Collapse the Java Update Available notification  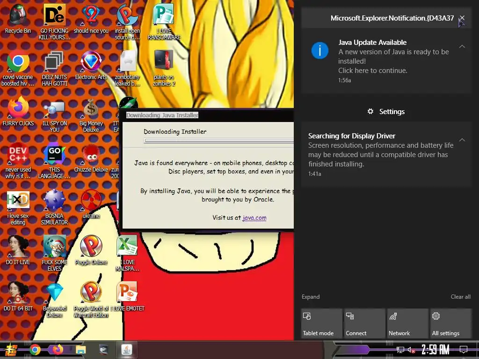(x=462, y=46)
